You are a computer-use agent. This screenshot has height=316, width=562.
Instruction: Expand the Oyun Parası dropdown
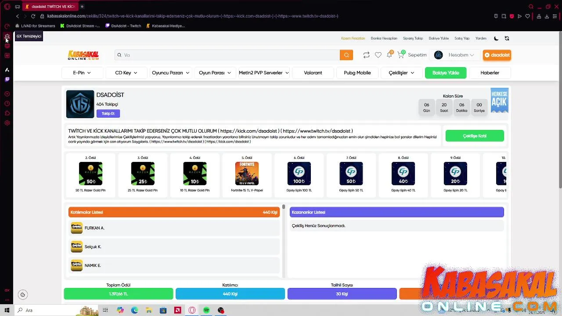click(x=215, y=73)
